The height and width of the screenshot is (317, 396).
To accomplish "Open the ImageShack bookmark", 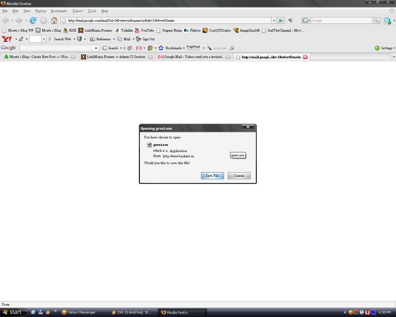I will [247, 30].
